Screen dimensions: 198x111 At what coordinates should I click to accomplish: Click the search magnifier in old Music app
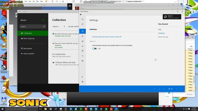(x=44, y=27)
